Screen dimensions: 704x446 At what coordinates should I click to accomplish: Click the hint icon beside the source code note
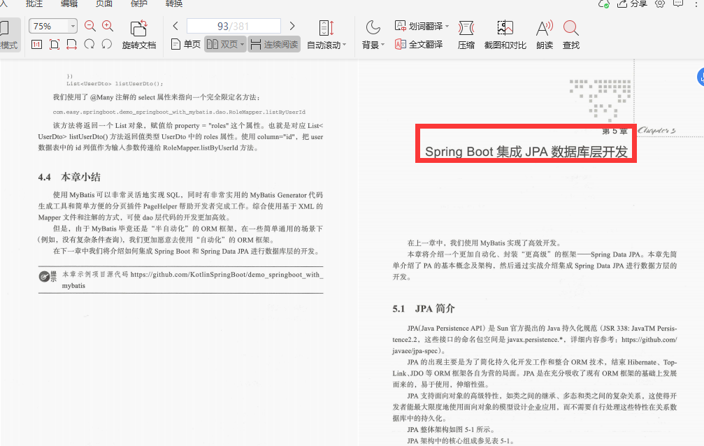click(44, 277)
